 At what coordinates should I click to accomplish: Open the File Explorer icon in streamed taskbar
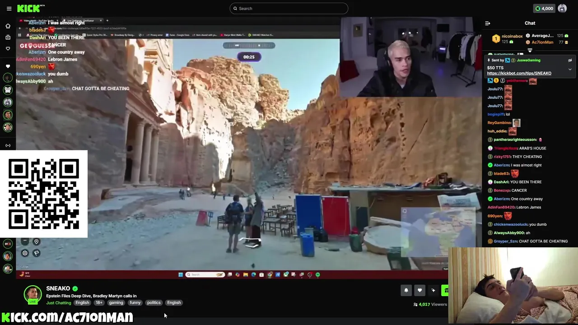[245, 274]
